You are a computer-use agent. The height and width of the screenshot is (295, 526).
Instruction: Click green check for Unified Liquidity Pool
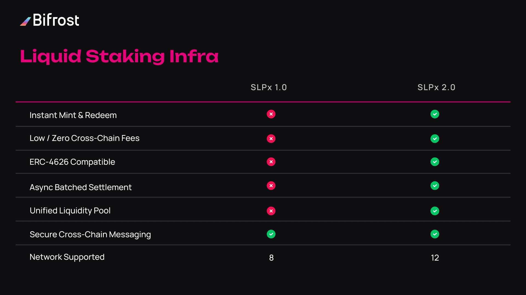(x=434, y=211)
